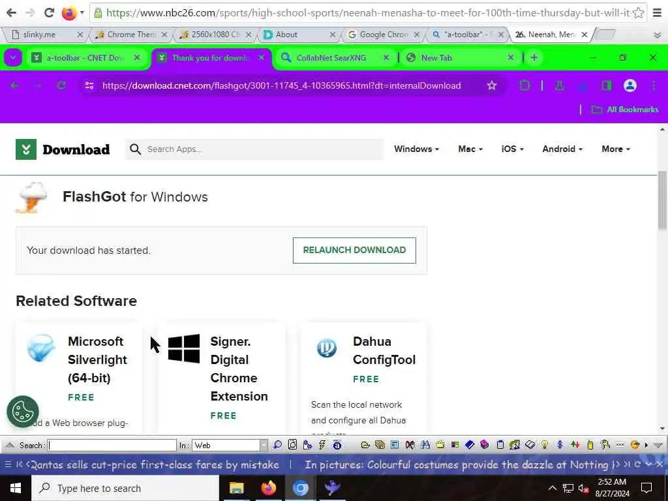Switch to 'a-toolbar - CNET Dow' Chrome tab

(x=87, y=57)
